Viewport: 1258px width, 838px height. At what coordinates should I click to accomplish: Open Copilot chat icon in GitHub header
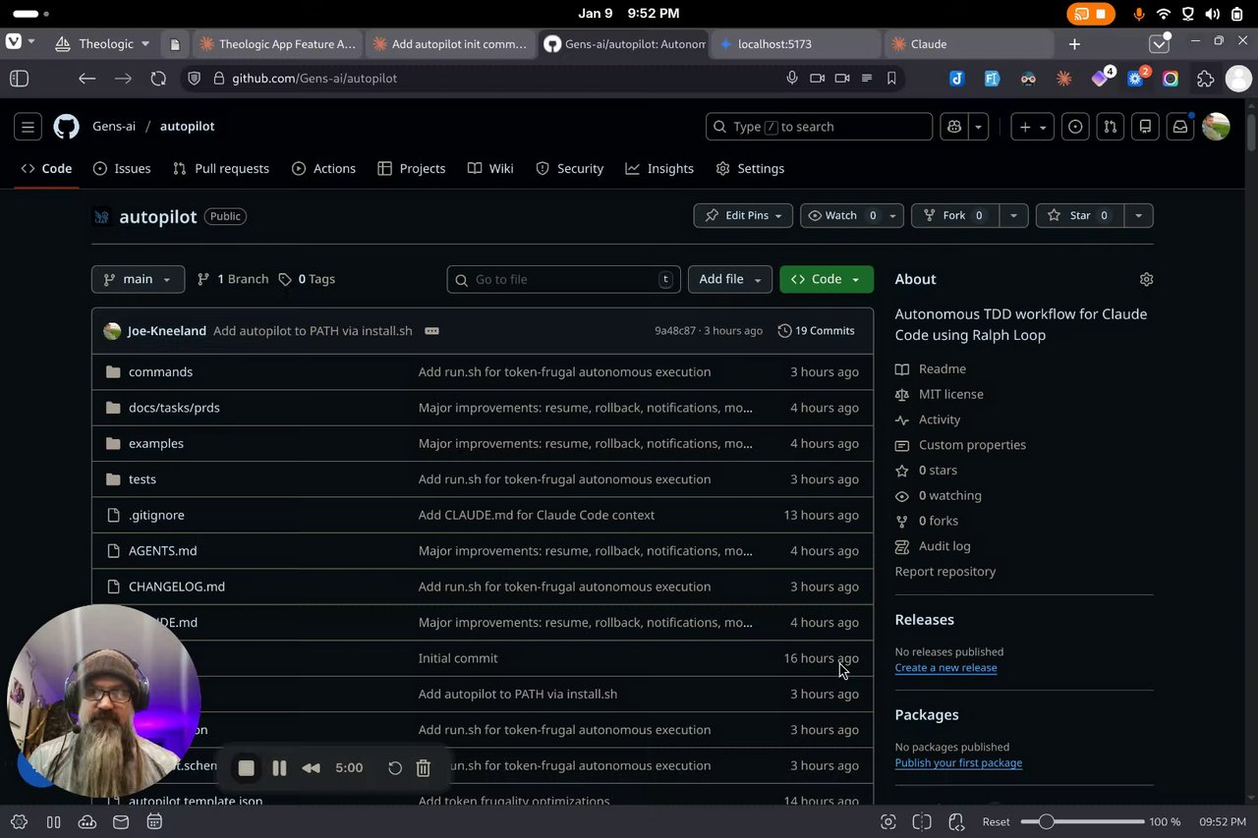point(953,127)
